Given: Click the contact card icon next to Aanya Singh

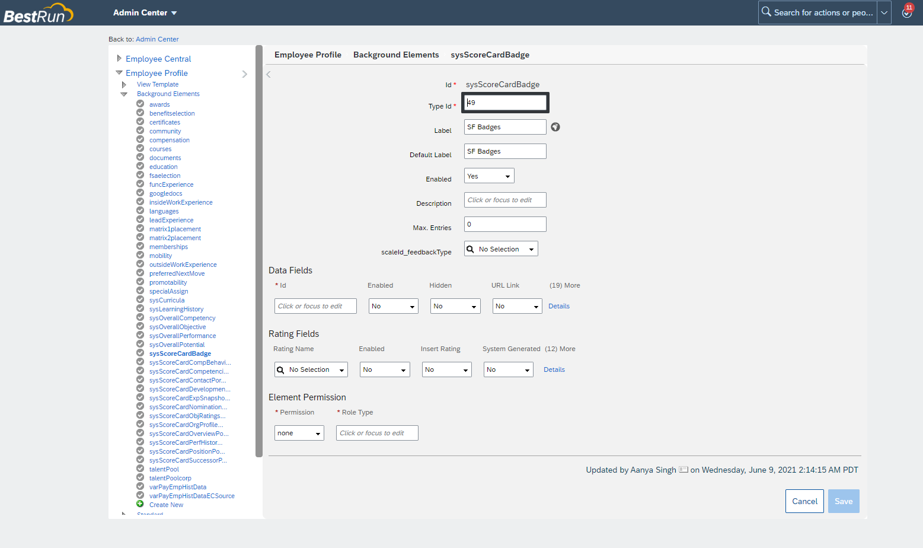Looking at the screenshot, I should click(x=684, y=470).
